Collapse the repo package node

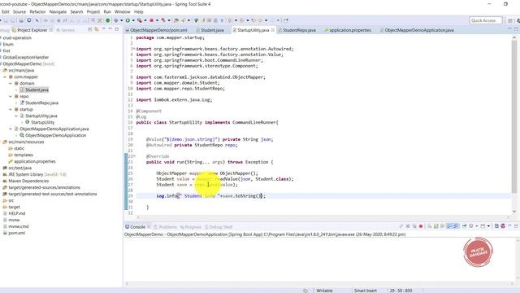point(11,96)
